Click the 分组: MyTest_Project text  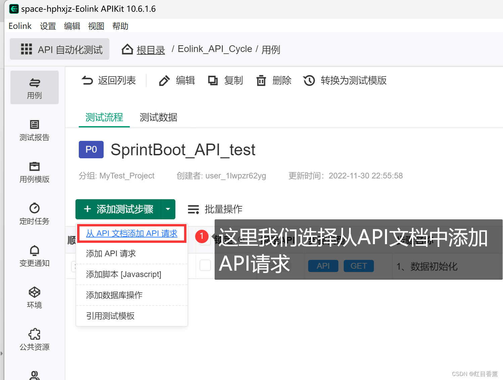point(117,176)
